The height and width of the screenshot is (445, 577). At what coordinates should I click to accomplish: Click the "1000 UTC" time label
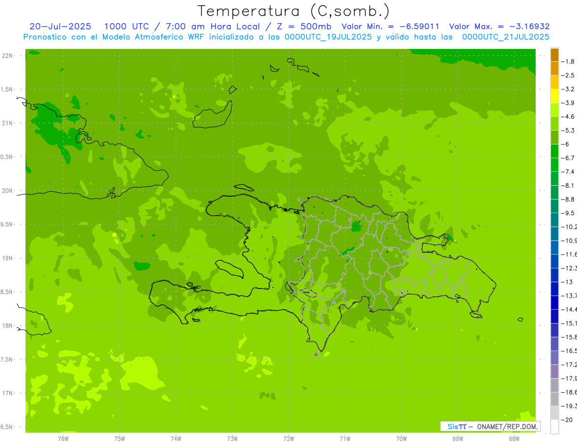click(126, 26)
